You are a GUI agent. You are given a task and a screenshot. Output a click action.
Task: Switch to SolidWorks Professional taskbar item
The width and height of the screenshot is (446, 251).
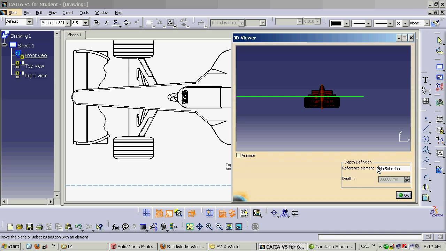coord(133,246)
